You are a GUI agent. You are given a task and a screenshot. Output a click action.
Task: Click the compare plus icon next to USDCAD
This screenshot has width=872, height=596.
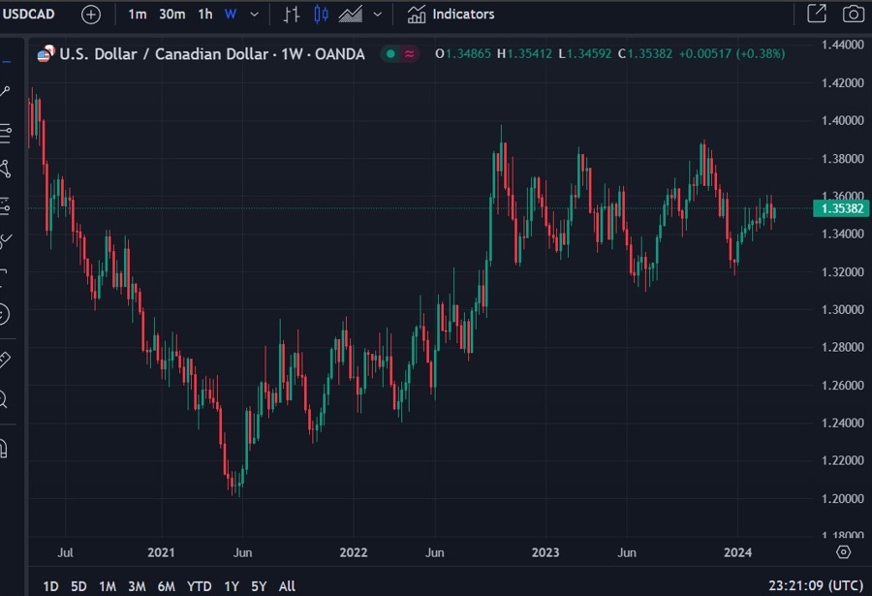(x=90, y=14)
